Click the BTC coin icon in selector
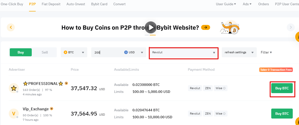This screenshot has height=125, width=299. coord(65,52)
